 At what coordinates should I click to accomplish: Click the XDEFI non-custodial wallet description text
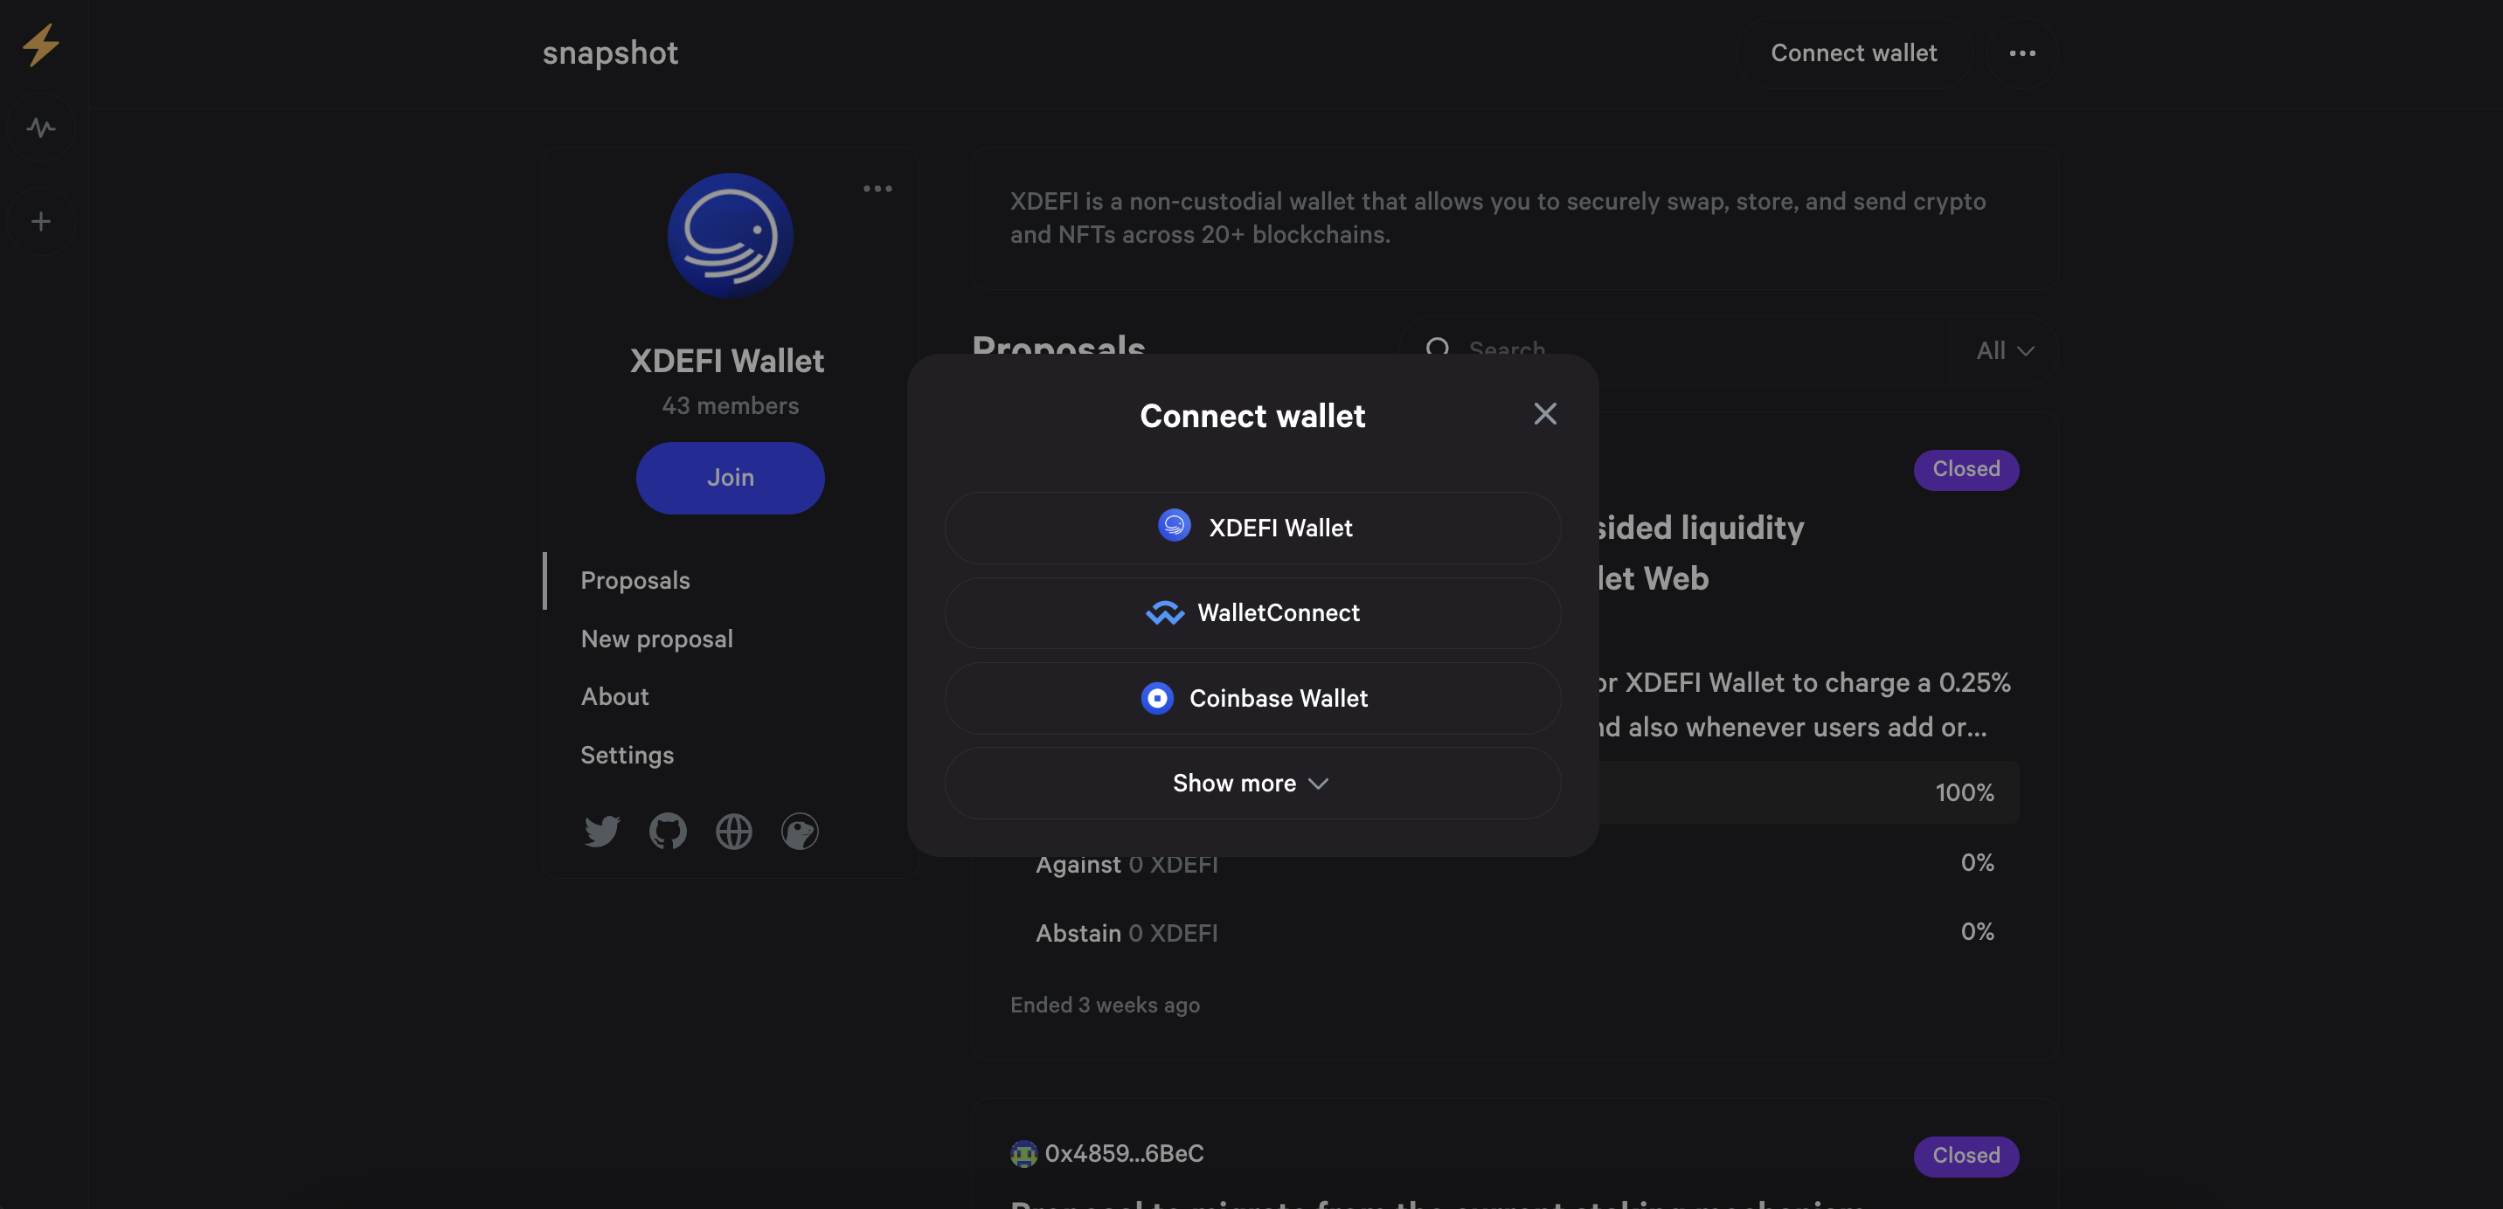tap(1497, 218)
